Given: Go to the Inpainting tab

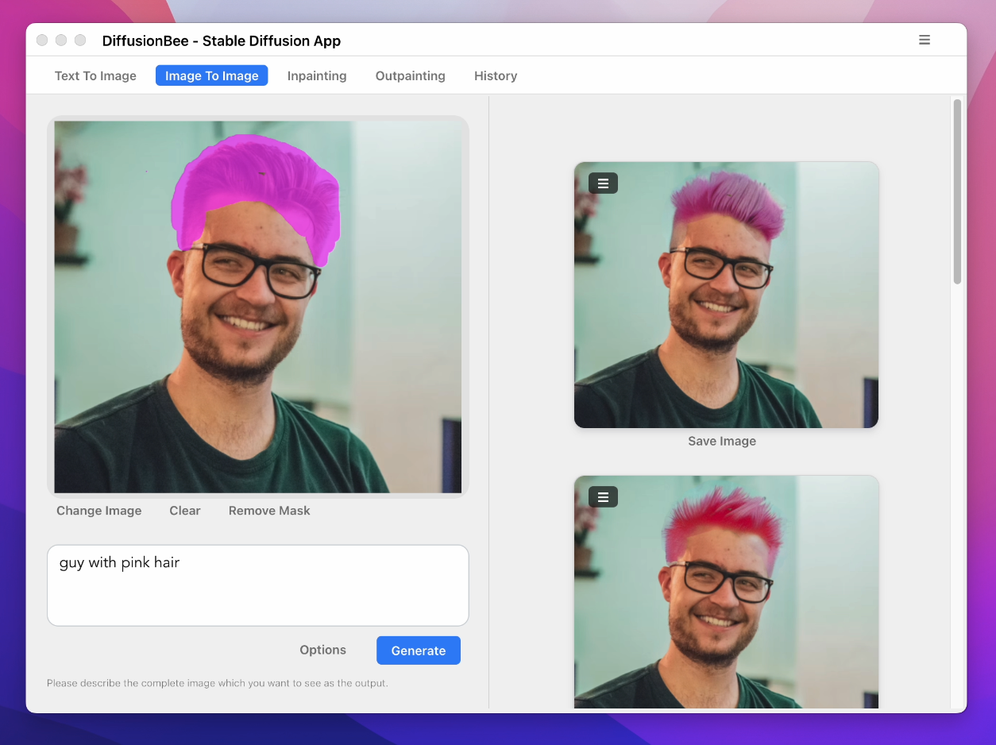Looking at the screenshot, I should click(317, 75).
